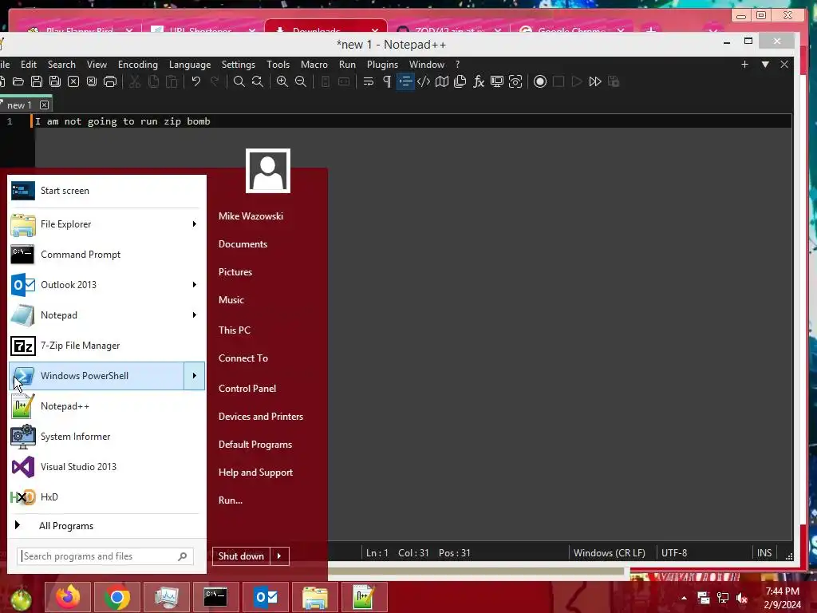817x613 pixels.
Task: Click the Save icon in Notepad++ toolbar
Action: tap(37, 81)
